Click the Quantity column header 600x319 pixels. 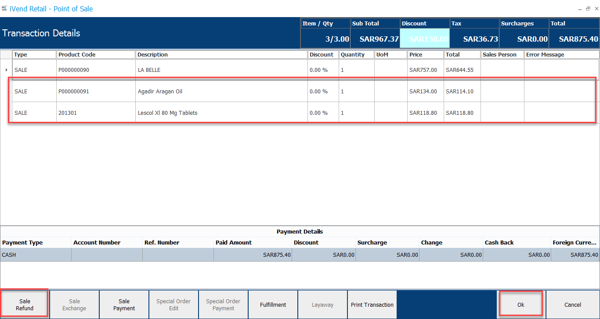click(356, 54)
